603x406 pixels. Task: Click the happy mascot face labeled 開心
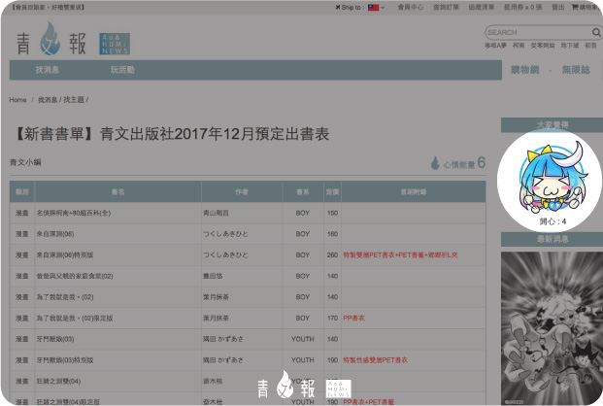click(552, 179)
